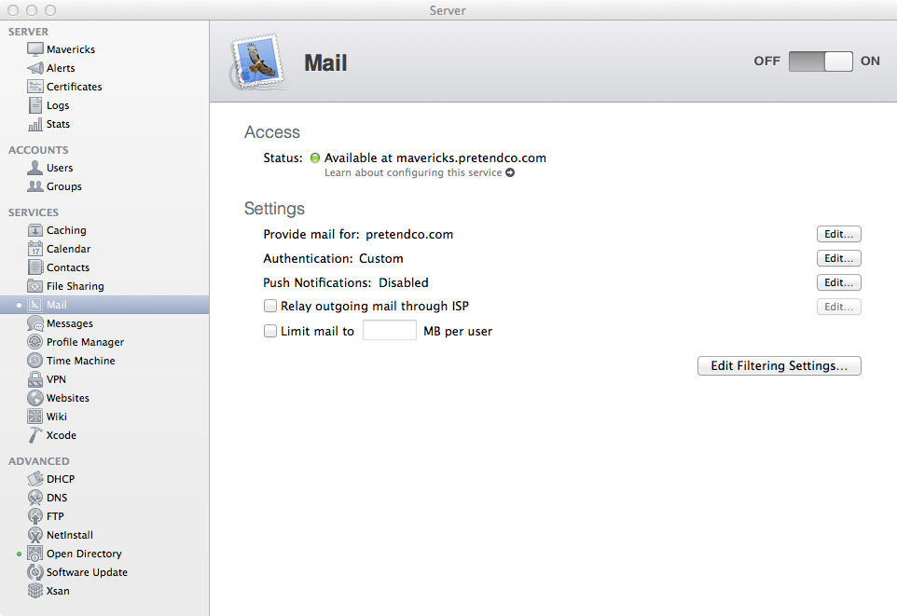This screenshot has height=616, width=897.
Task: Click the Mail stamp icon in header
Action: 257,62
